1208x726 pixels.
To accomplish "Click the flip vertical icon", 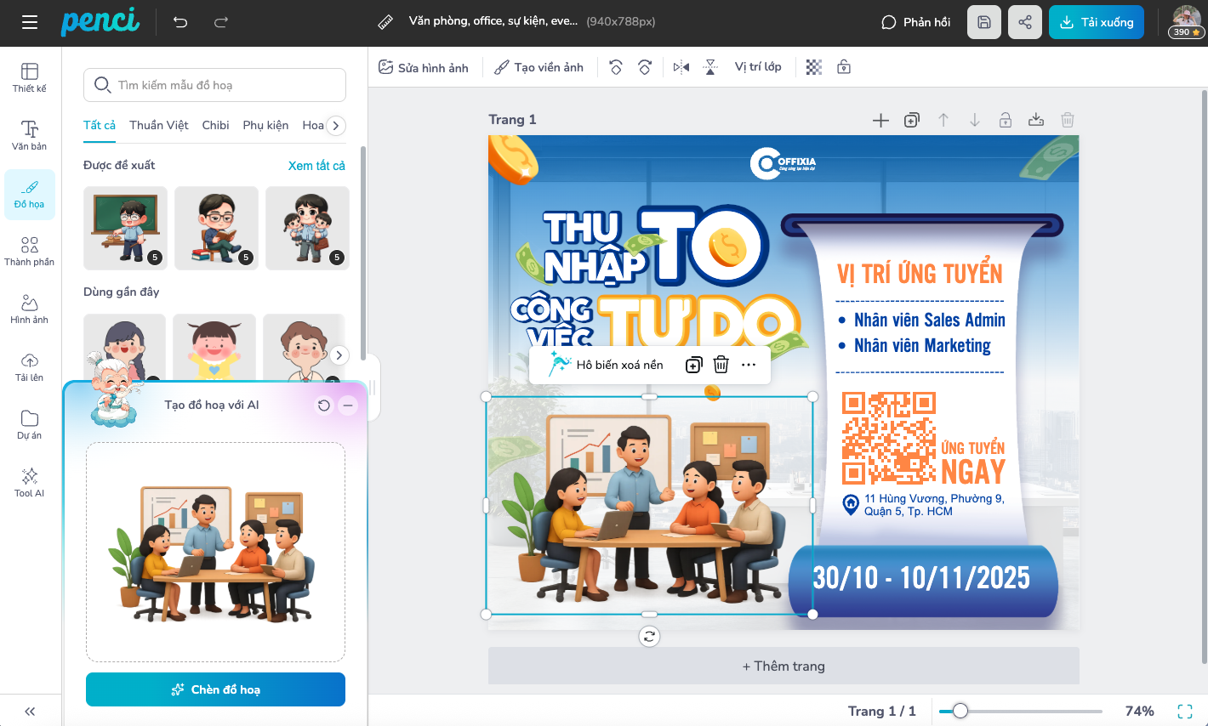I will pyautogui.click(x=710, y=67).
